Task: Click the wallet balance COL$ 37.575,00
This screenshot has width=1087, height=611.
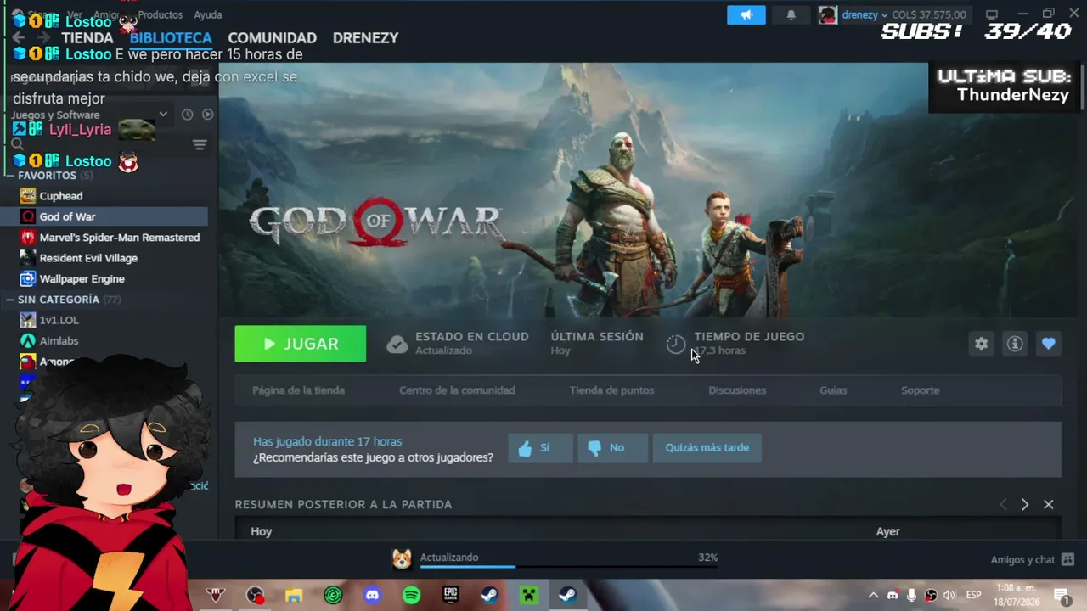Action: pos(929,15)
